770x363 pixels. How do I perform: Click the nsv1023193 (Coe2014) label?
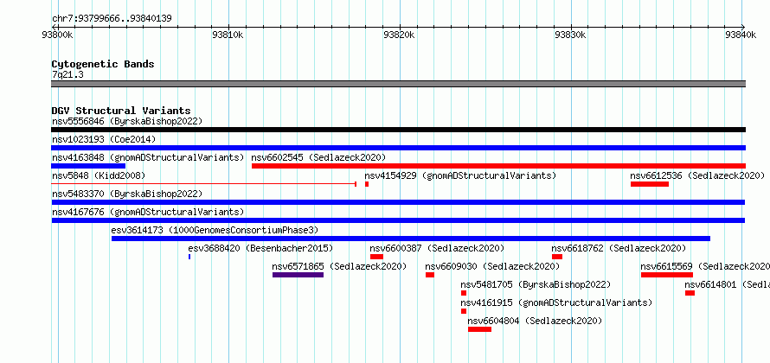[104, 139]
